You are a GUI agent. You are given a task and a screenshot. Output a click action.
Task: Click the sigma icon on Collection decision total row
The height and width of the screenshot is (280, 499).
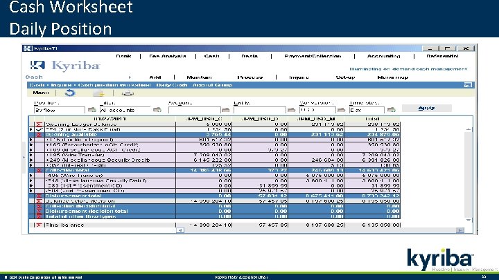click(39, 206)
